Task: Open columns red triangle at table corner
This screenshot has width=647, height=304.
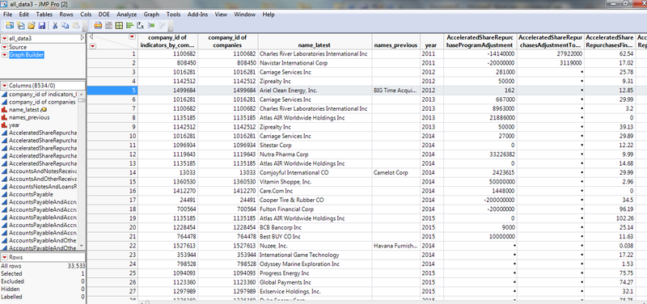Action: tap(132, 36)
